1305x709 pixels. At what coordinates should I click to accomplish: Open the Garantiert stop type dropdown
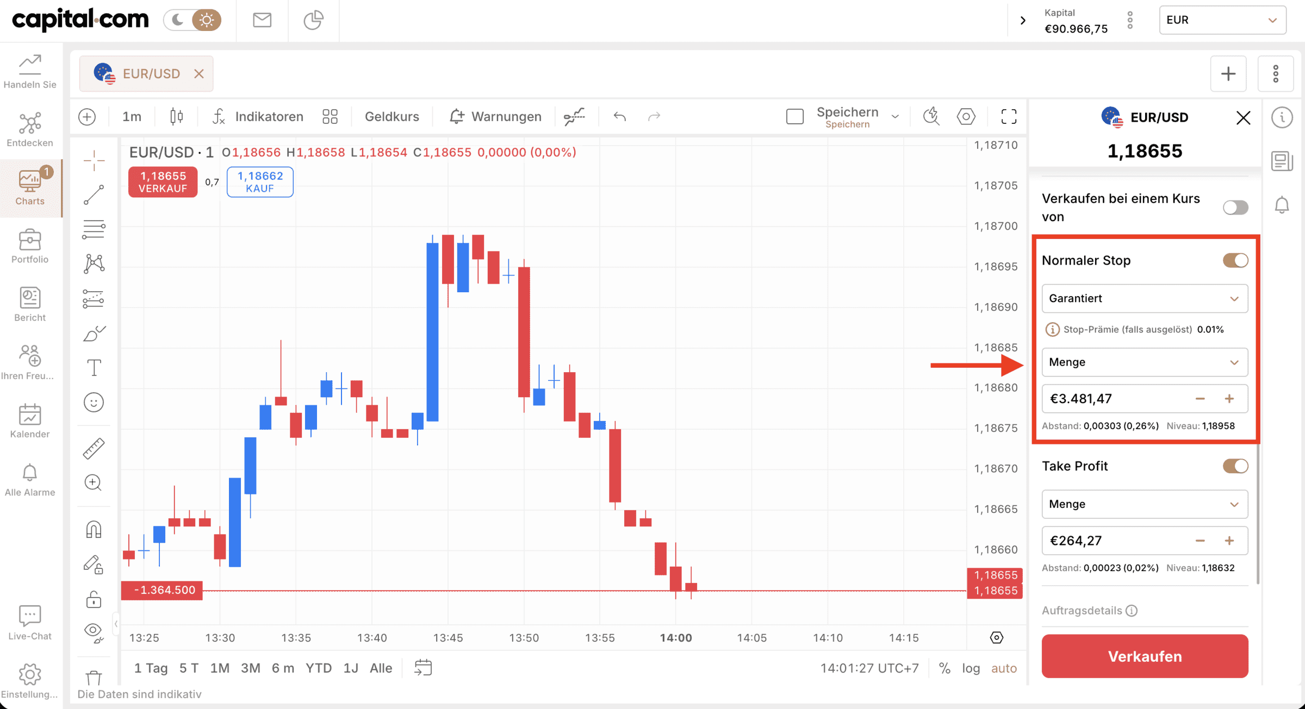point(1144,298)
